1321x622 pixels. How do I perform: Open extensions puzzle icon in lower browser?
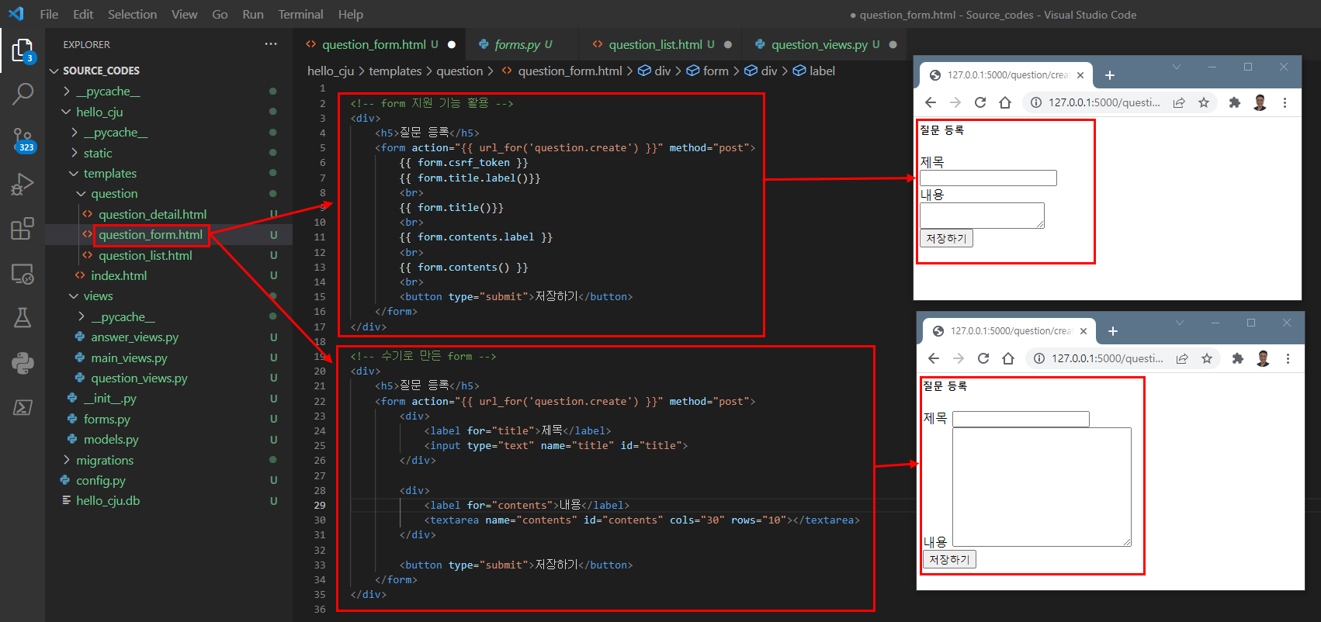1238,358
